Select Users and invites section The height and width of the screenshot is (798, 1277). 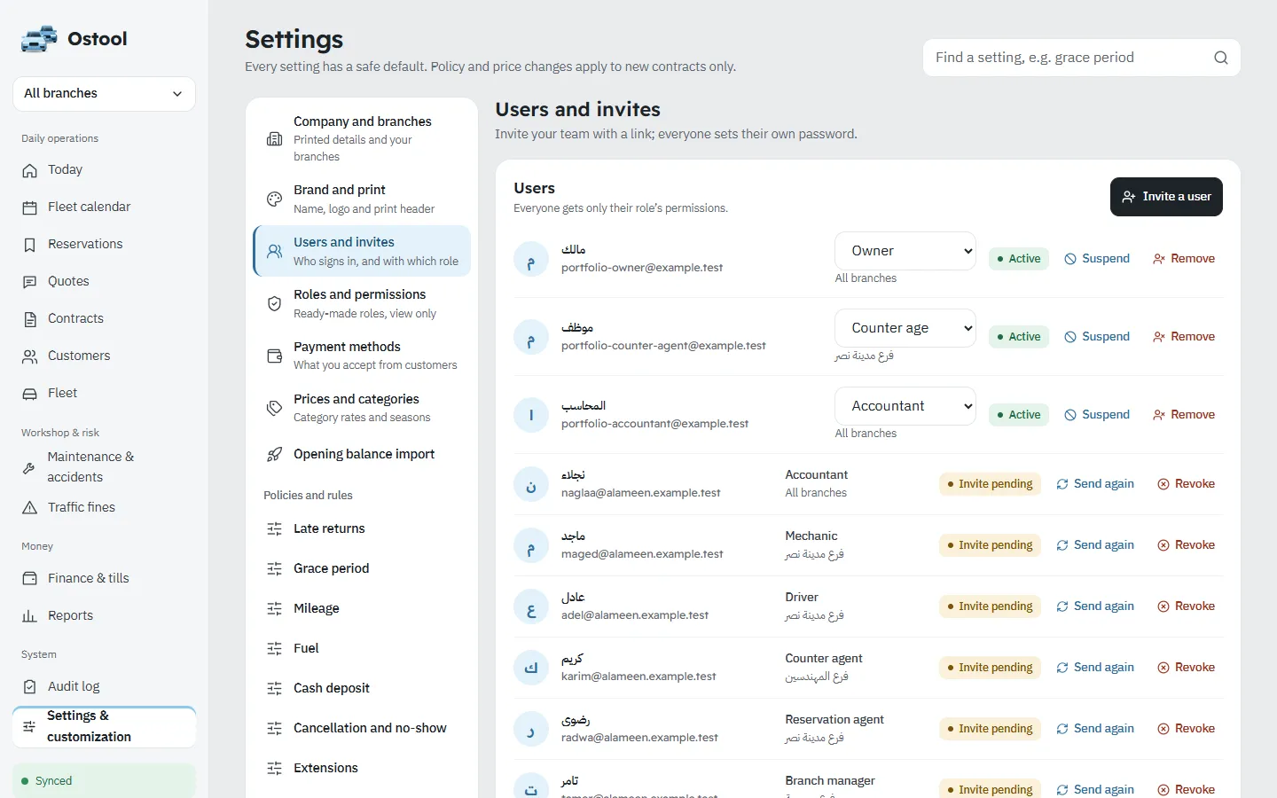click(x=362, y=251)
